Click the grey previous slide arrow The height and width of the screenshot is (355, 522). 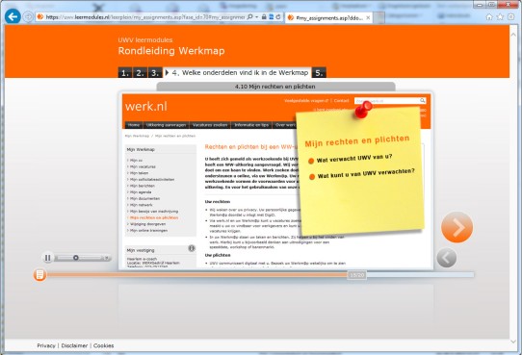tap(447, 258)
